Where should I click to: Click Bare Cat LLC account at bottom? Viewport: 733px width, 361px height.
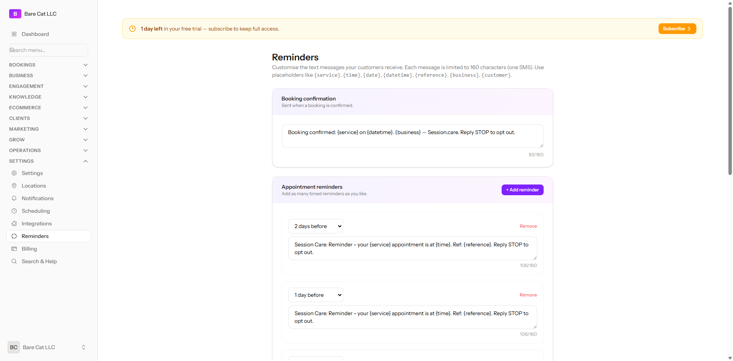pos(48,347)
